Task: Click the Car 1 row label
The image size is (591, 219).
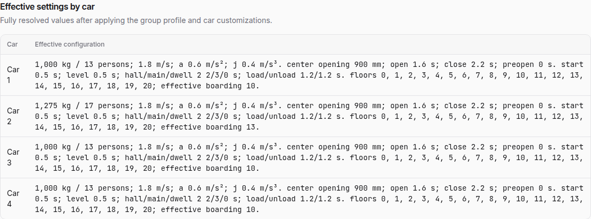Action: coord(13,75)
